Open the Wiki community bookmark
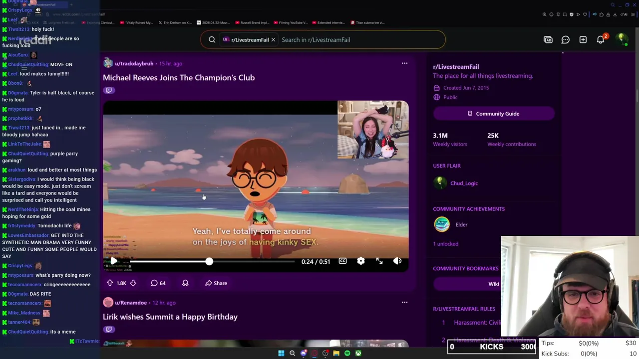639x359 pixels. click(x=494, y=284)
